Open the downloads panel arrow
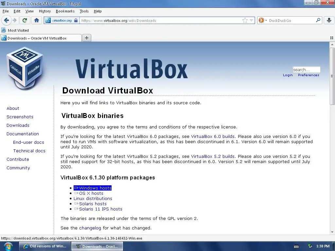Image resolution: width=335 pixels, height=251 pixels. pos(329,20)
